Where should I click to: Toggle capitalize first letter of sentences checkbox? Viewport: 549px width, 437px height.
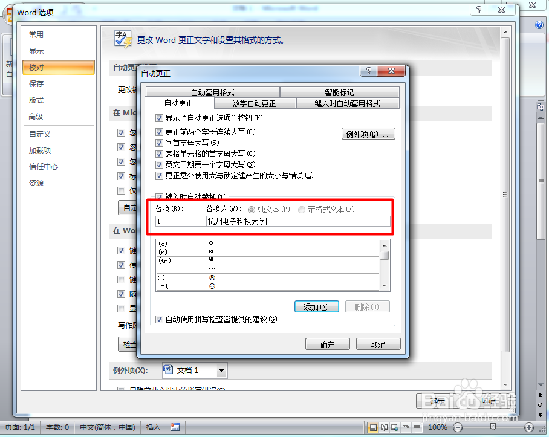[x=159, y=143]
